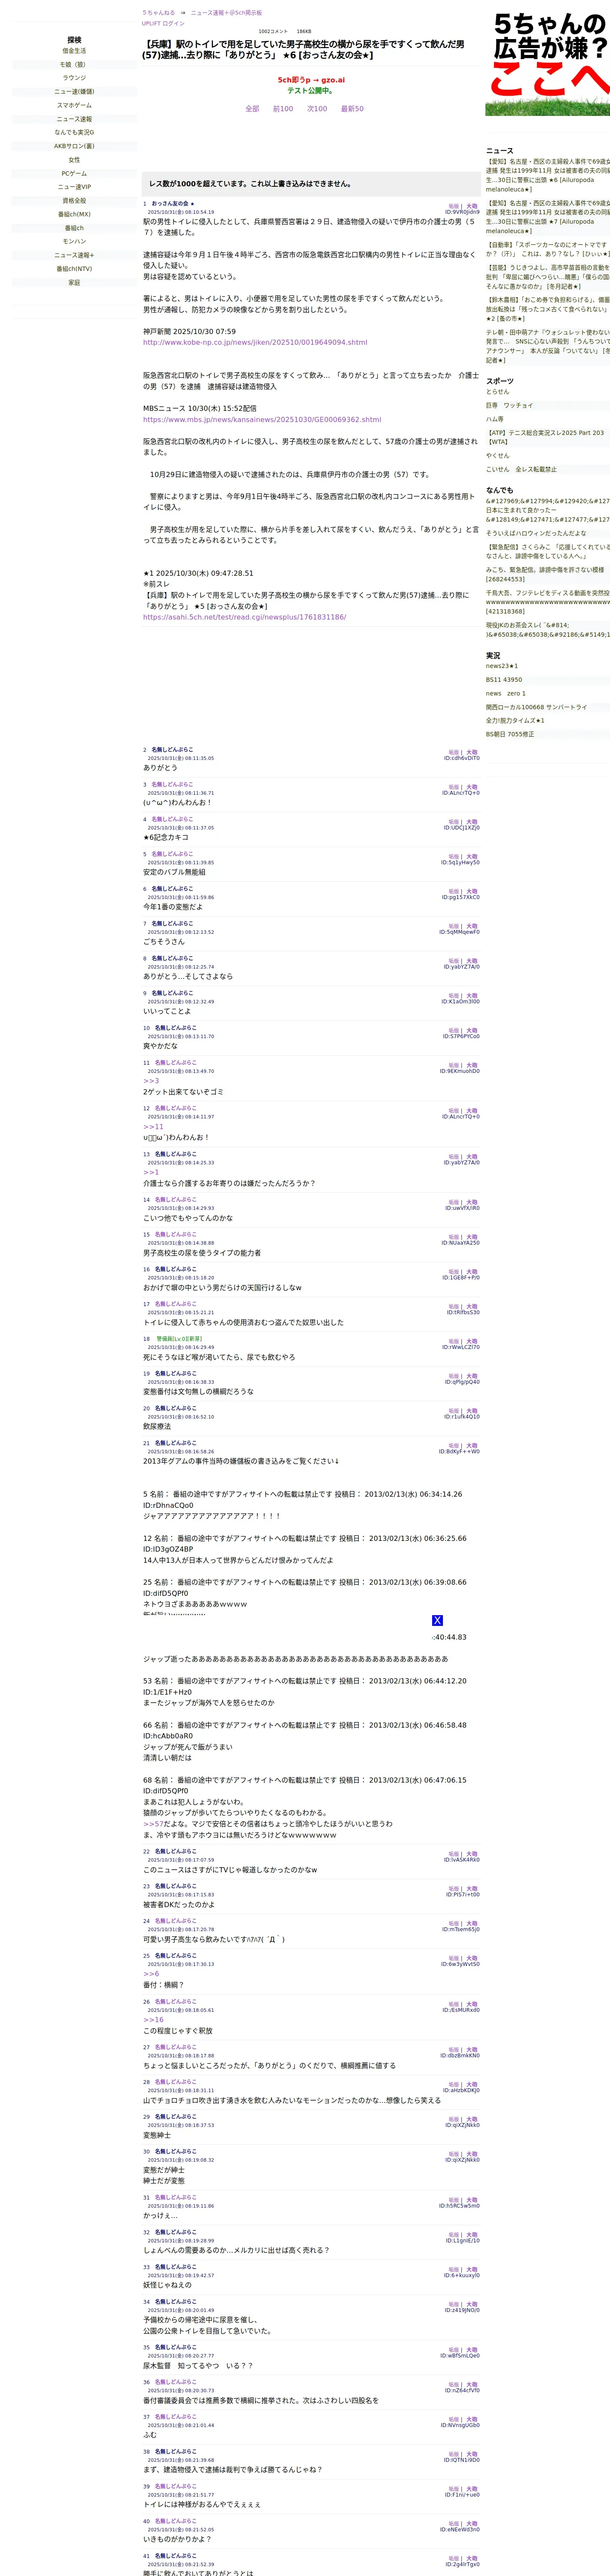The height and width of the screenshot is (2576, 610).
Task: Open the 家庭 board
Action: tap(74, 283)
